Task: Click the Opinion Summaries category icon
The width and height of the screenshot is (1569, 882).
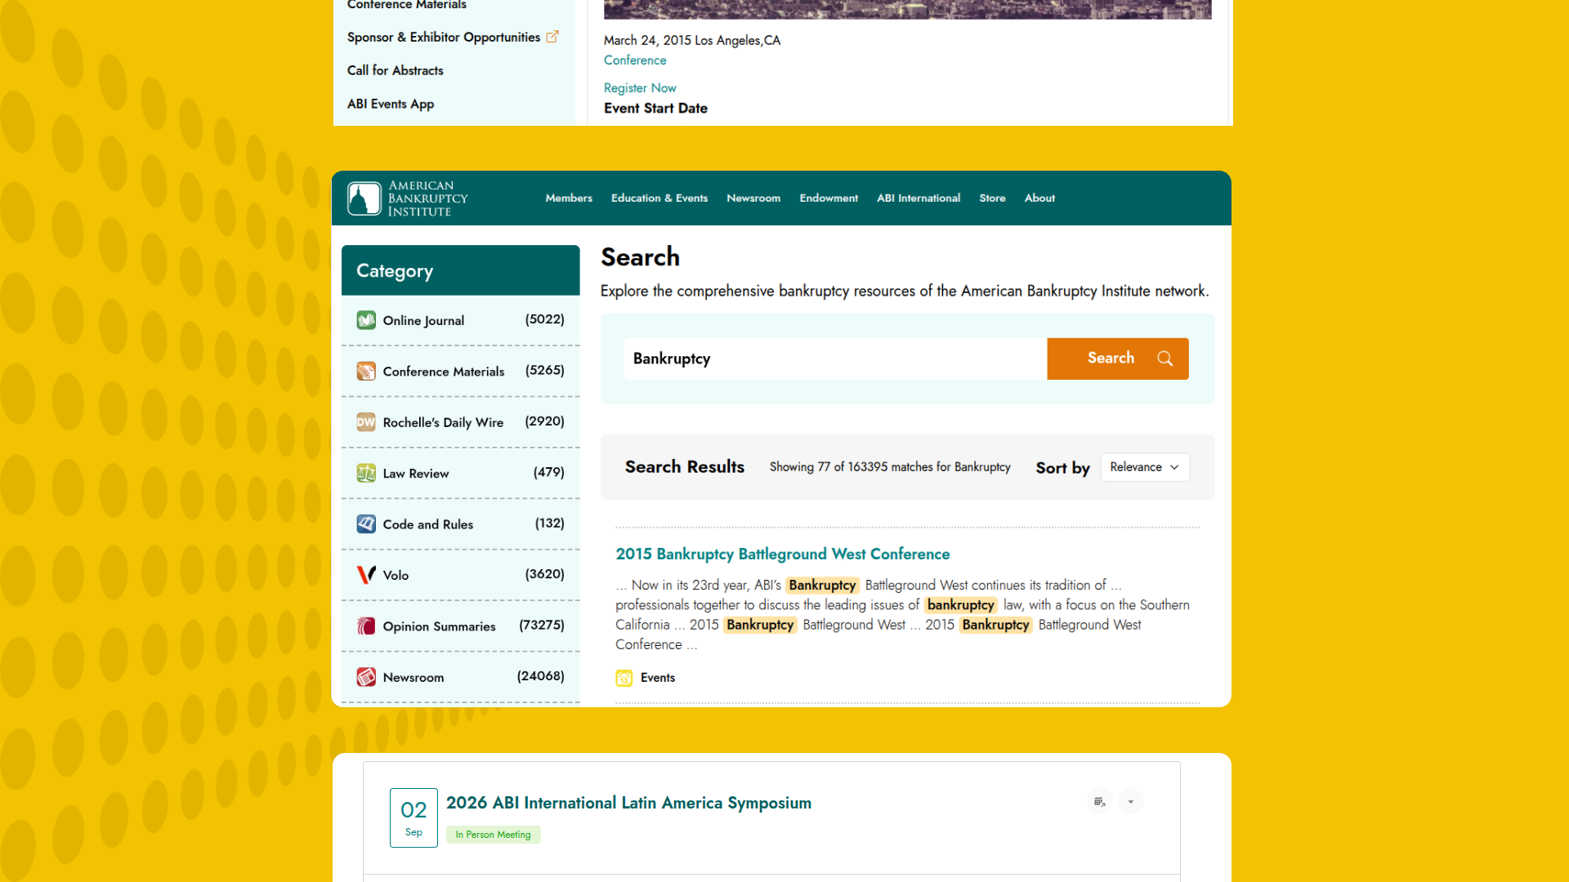Action: pos(366,626)
